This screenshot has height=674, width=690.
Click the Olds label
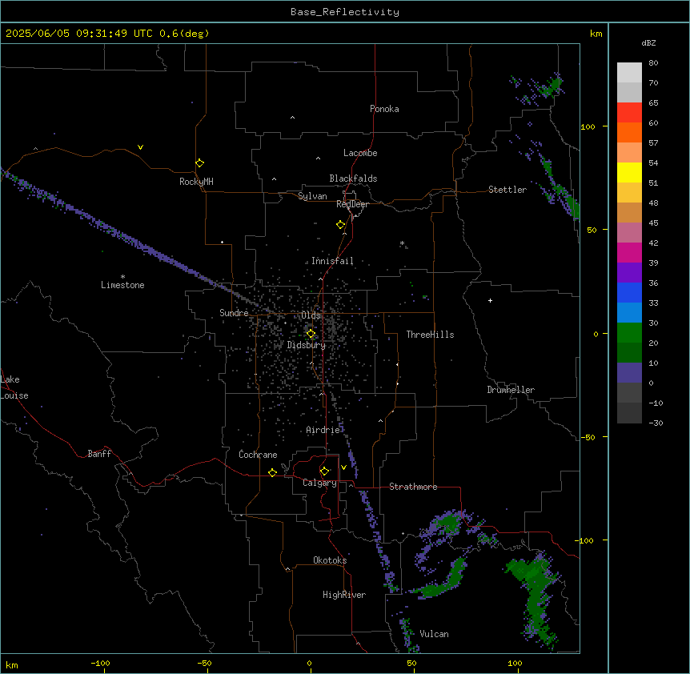311,315
